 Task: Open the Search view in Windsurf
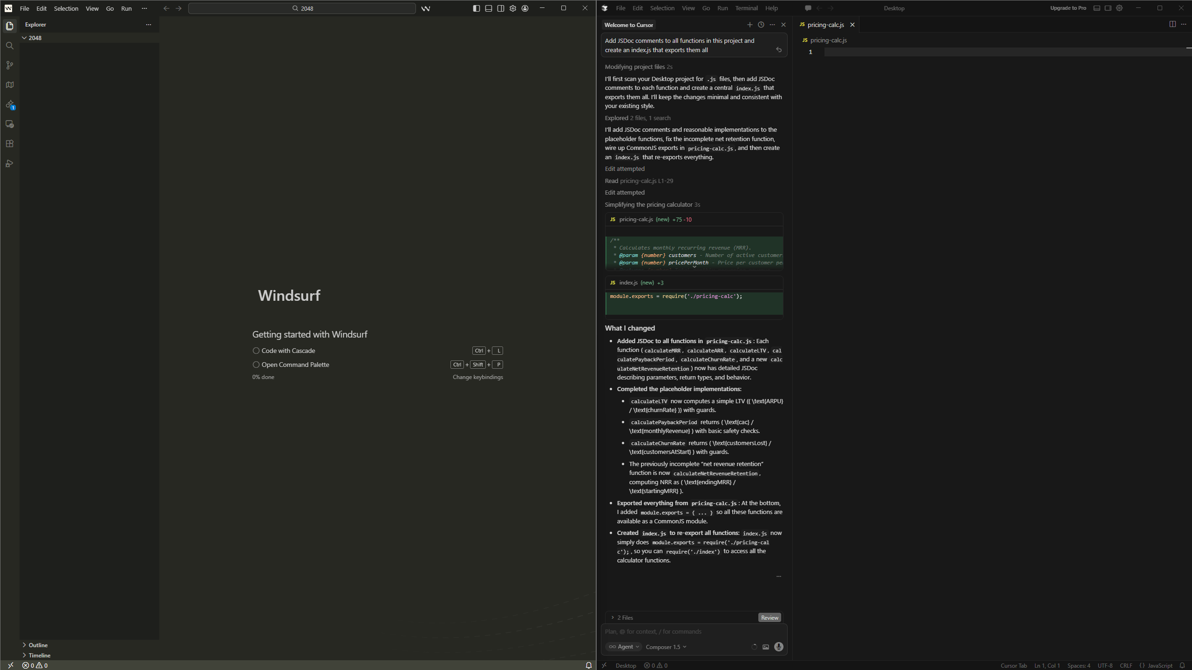[9, 46]
